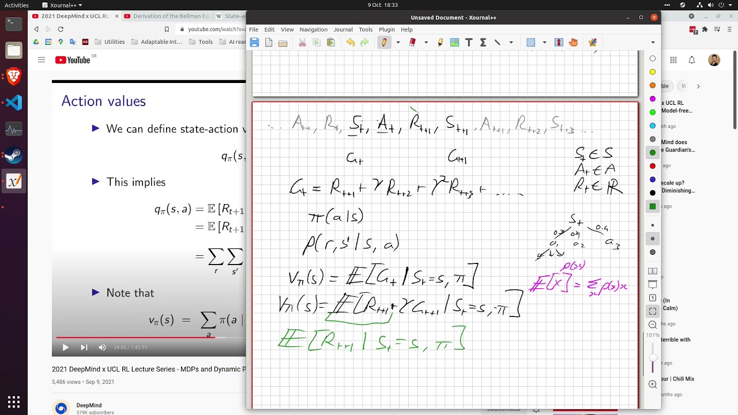
Task: Select fine pen thickness
Action: (x=653, y=225)
